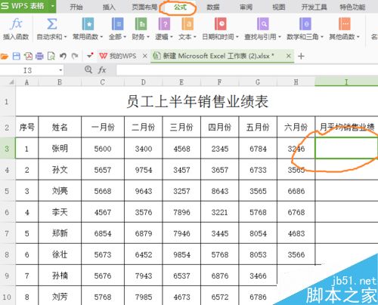
Task: Click the header cell 月平均销售业绩
Action: click(x=346, y=127)
